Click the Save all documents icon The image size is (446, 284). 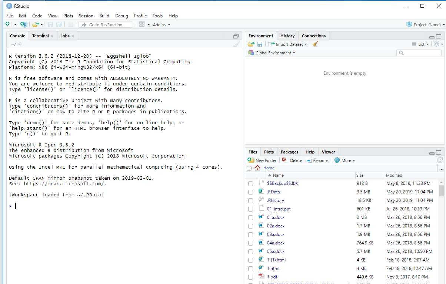[59, 24]
